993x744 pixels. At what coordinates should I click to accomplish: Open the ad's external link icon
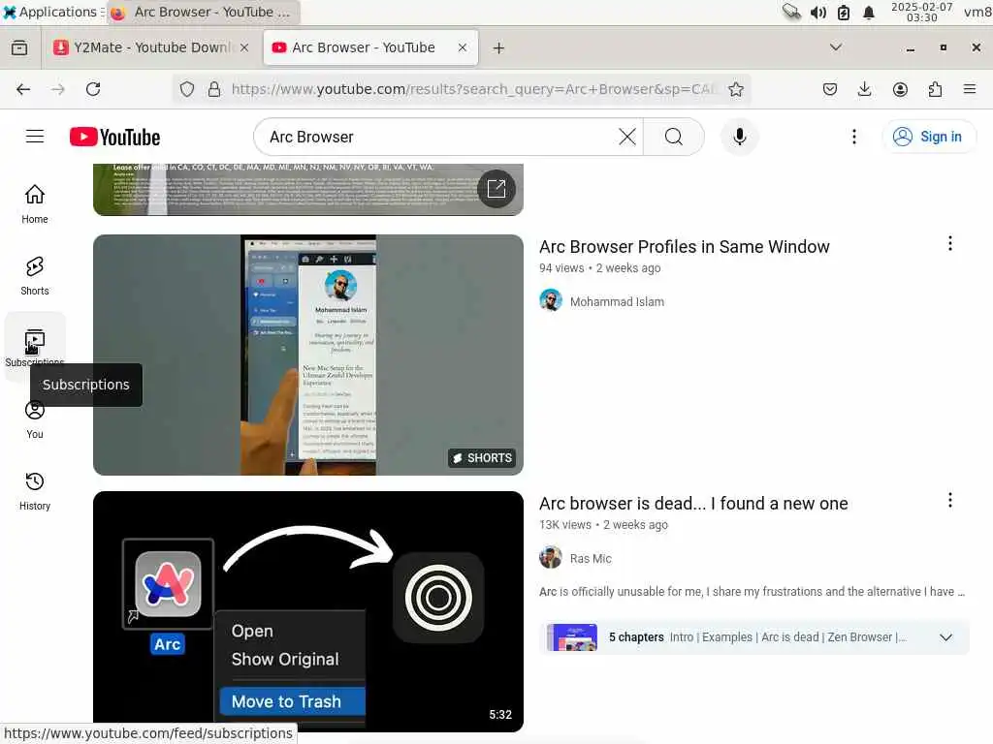496,189
